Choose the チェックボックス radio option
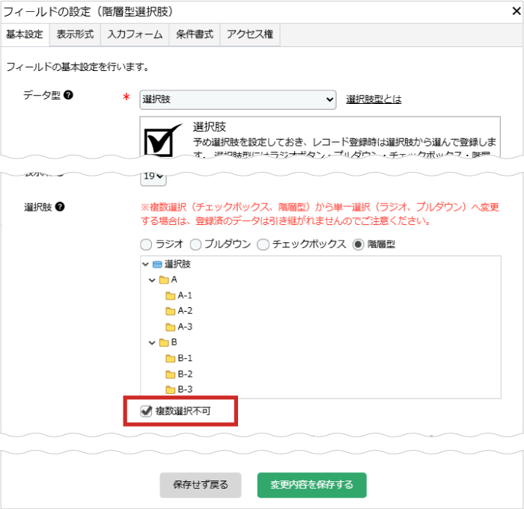 263,244
